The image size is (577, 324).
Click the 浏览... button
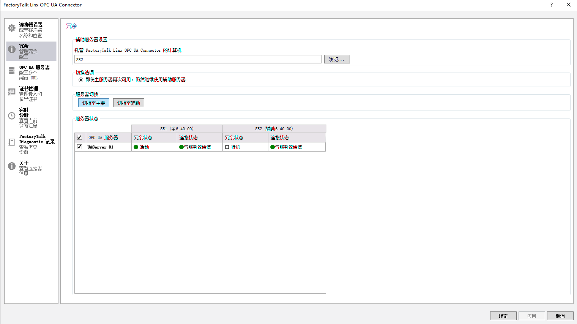point(337,59)
